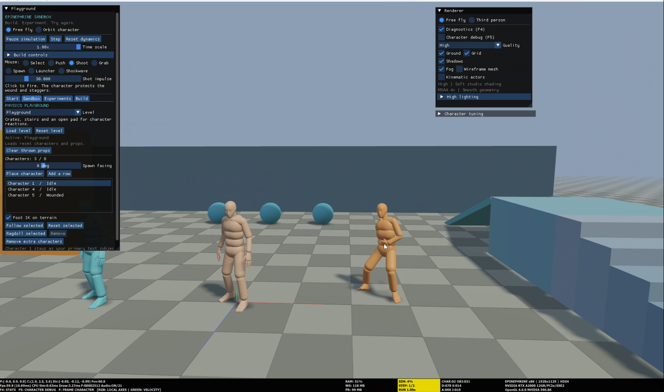Switch to the Experiments tab
Viewport: 664px width, 392px height.
(58, 99)
